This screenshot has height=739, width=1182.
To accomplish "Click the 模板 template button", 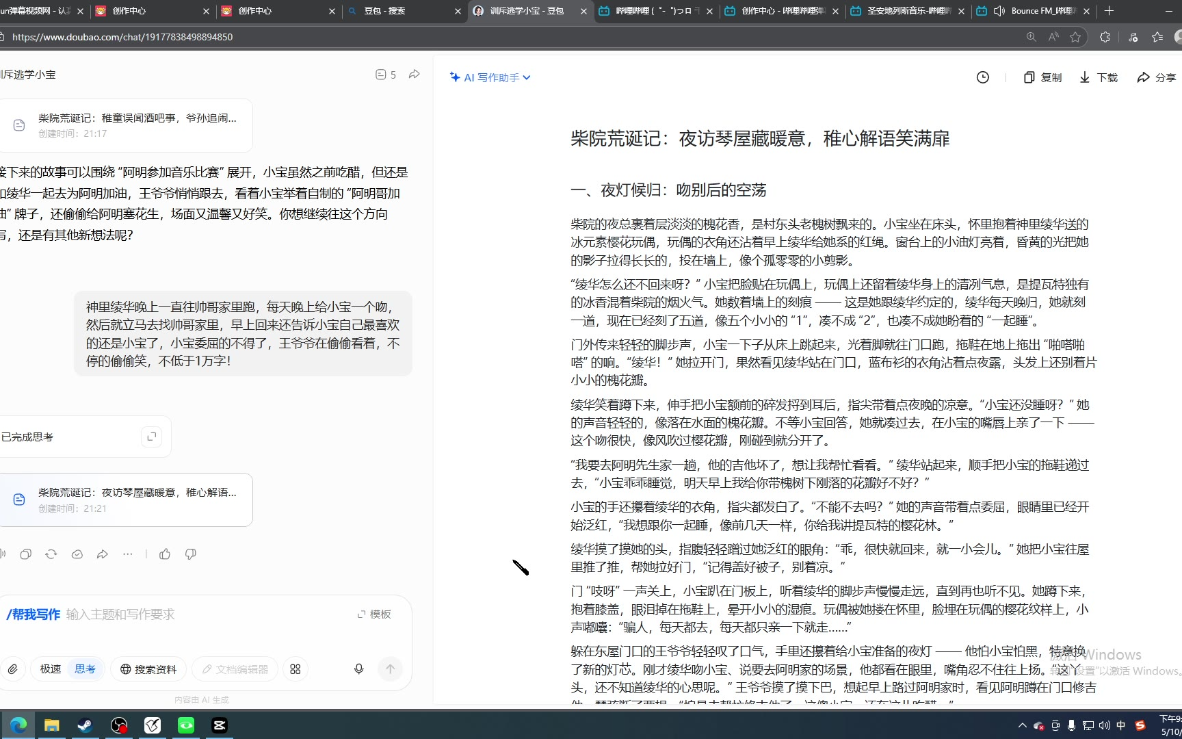I will pyautogui.click(x=374, y=614).
